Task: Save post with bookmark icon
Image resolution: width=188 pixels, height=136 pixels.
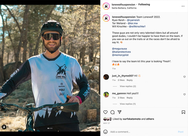Action: (x=183, y=112)
